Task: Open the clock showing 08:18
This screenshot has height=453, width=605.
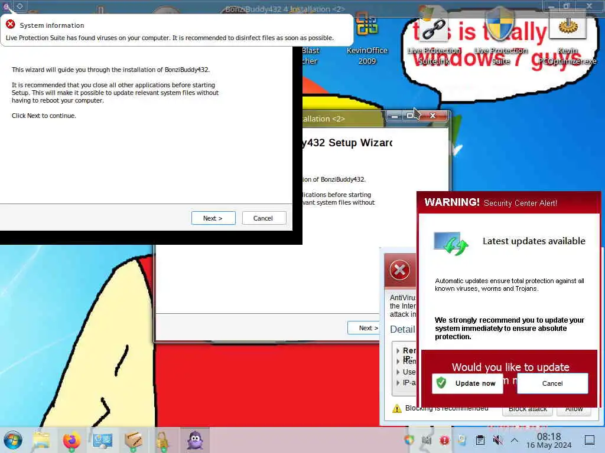Action: click(x=549, y=436)
